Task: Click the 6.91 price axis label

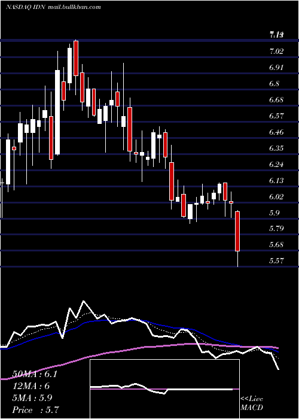Action: [276, 67]
